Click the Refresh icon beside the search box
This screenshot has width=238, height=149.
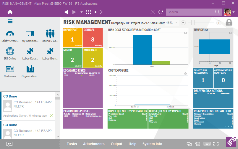click(x=161, y=12)
